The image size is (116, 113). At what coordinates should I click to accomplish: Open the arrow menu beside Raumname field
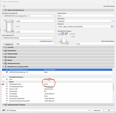[x=113, y=21]
